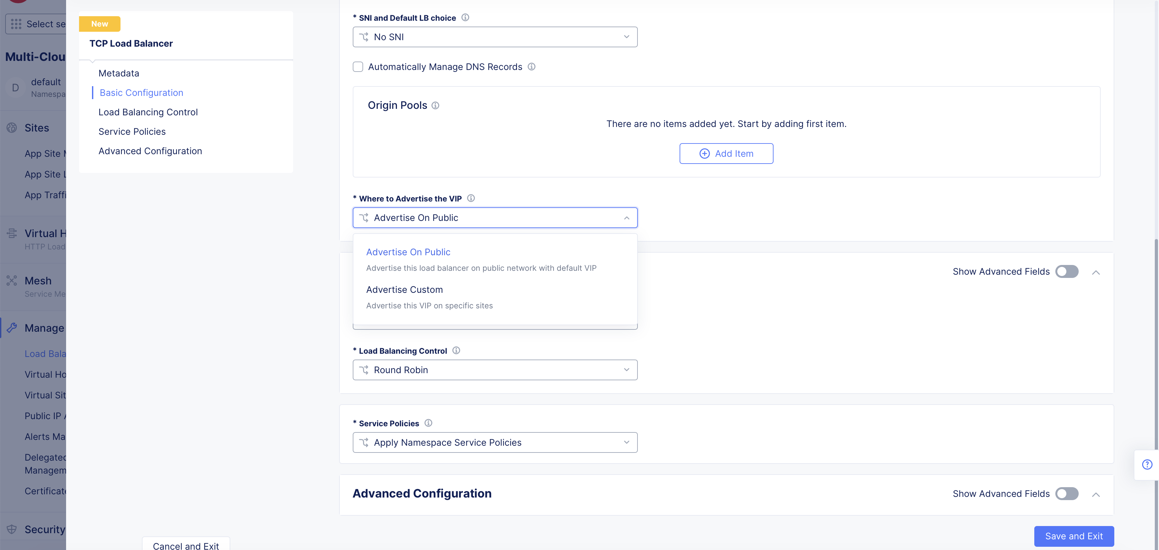
Task: Click info icon beside Load Balancing Control label
Action: (456, 350)
